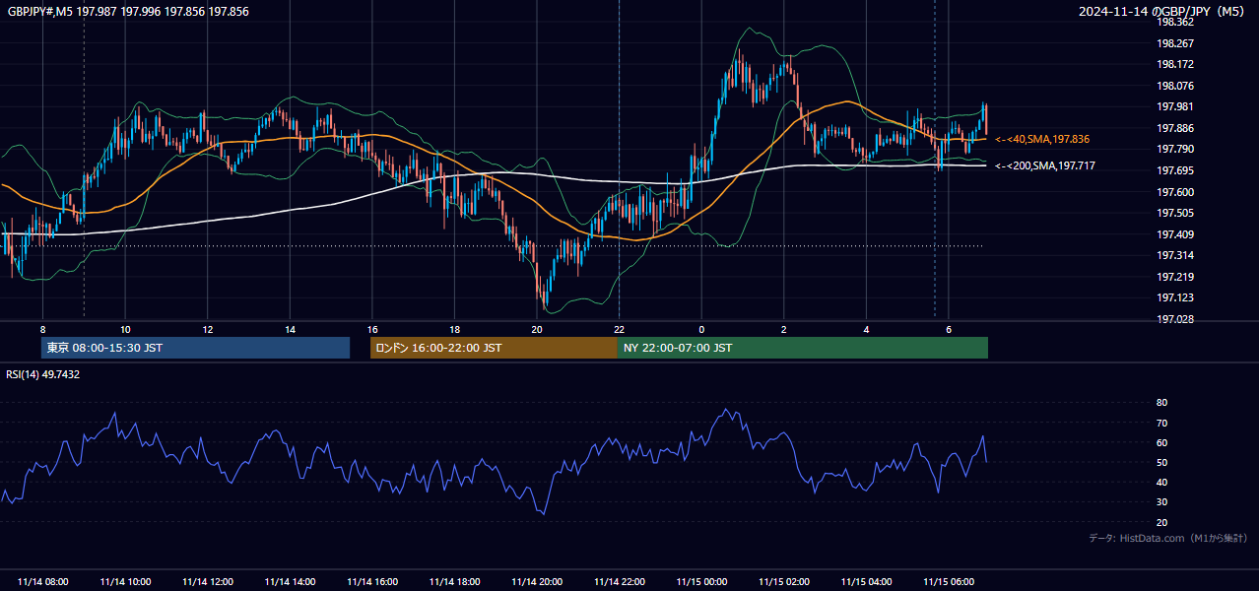Image resolution: width=1259 pixels, height=591 pixels.
Task: Click the bottom time label 11/14 08:00
Action: pyautogui.click(x=43, y=582)
